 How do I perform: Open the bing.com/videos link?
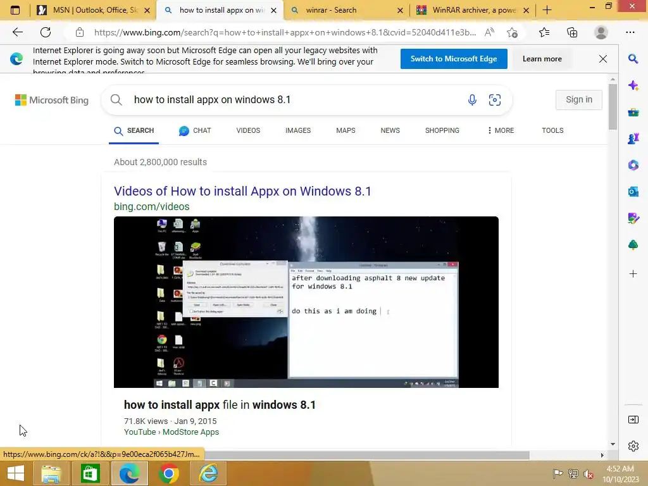[x=152, y=207]
